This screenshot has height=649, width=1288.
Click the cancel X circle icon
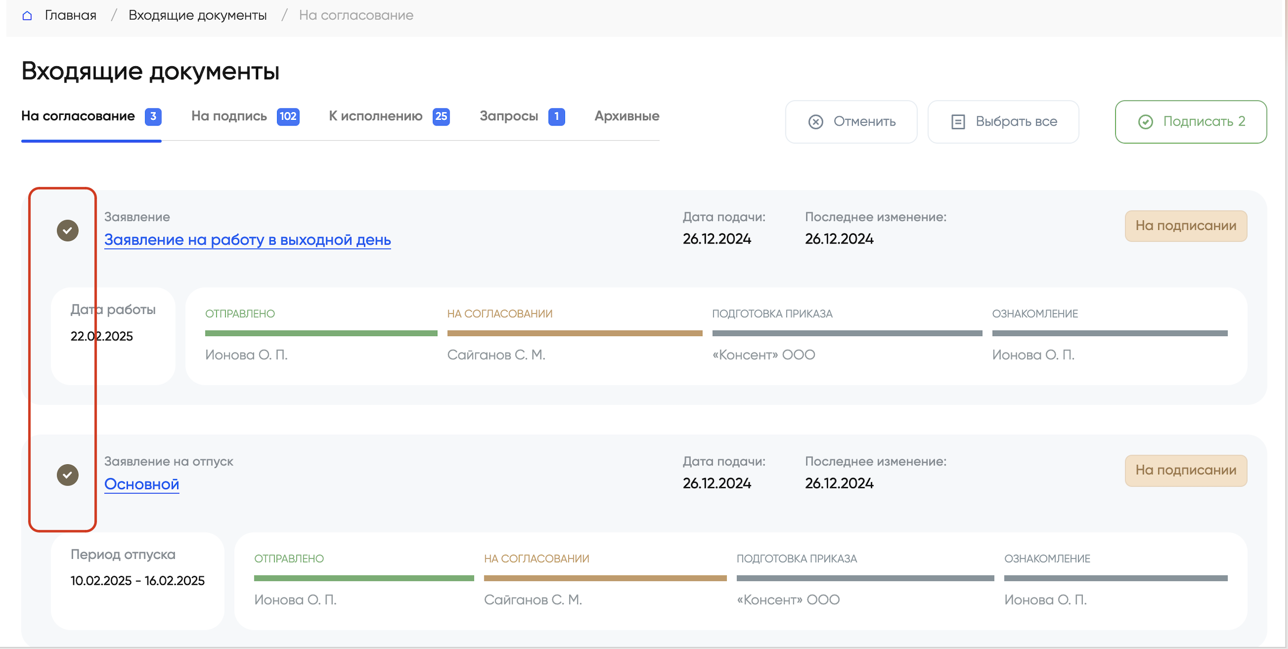pos(815,122)
